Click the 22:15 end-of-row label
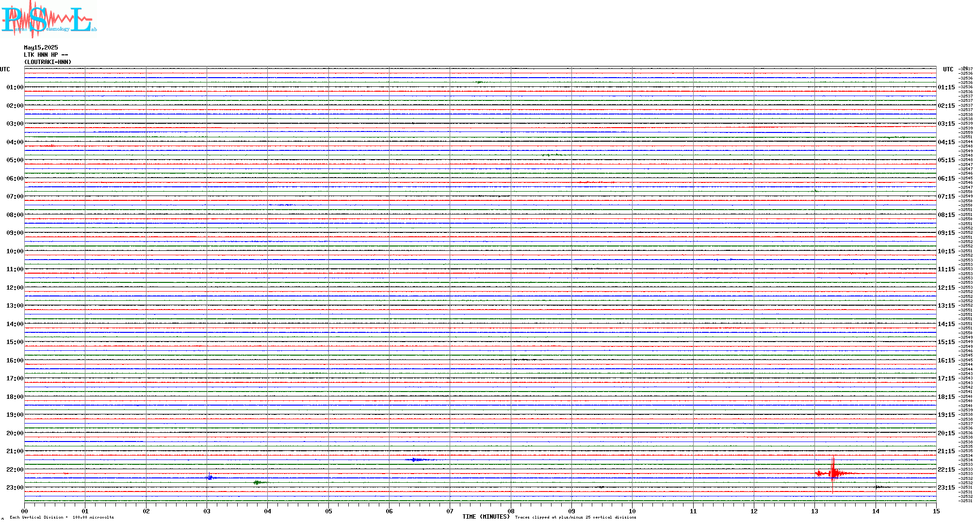The image size is (975, 524). pos(946,470)
